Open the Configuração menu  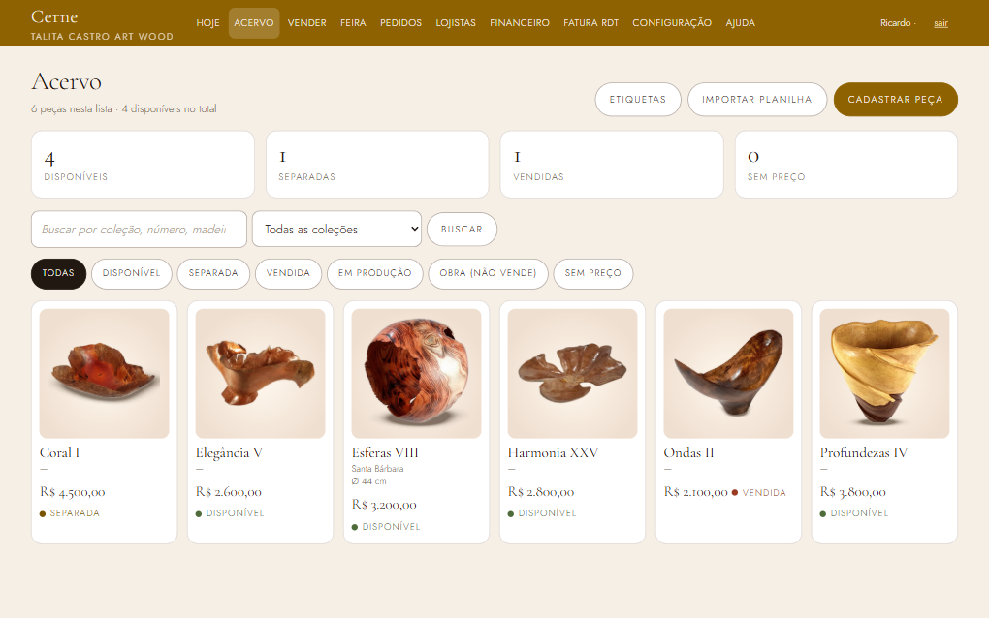[x=672, y=23]
